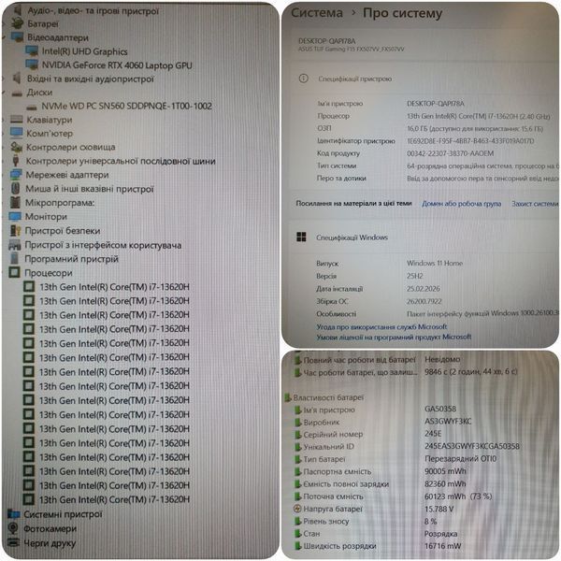Select the first 13th Gen Intel Core i7-13620H entry
Screen dimensions: 561x561
click(107, 287)
